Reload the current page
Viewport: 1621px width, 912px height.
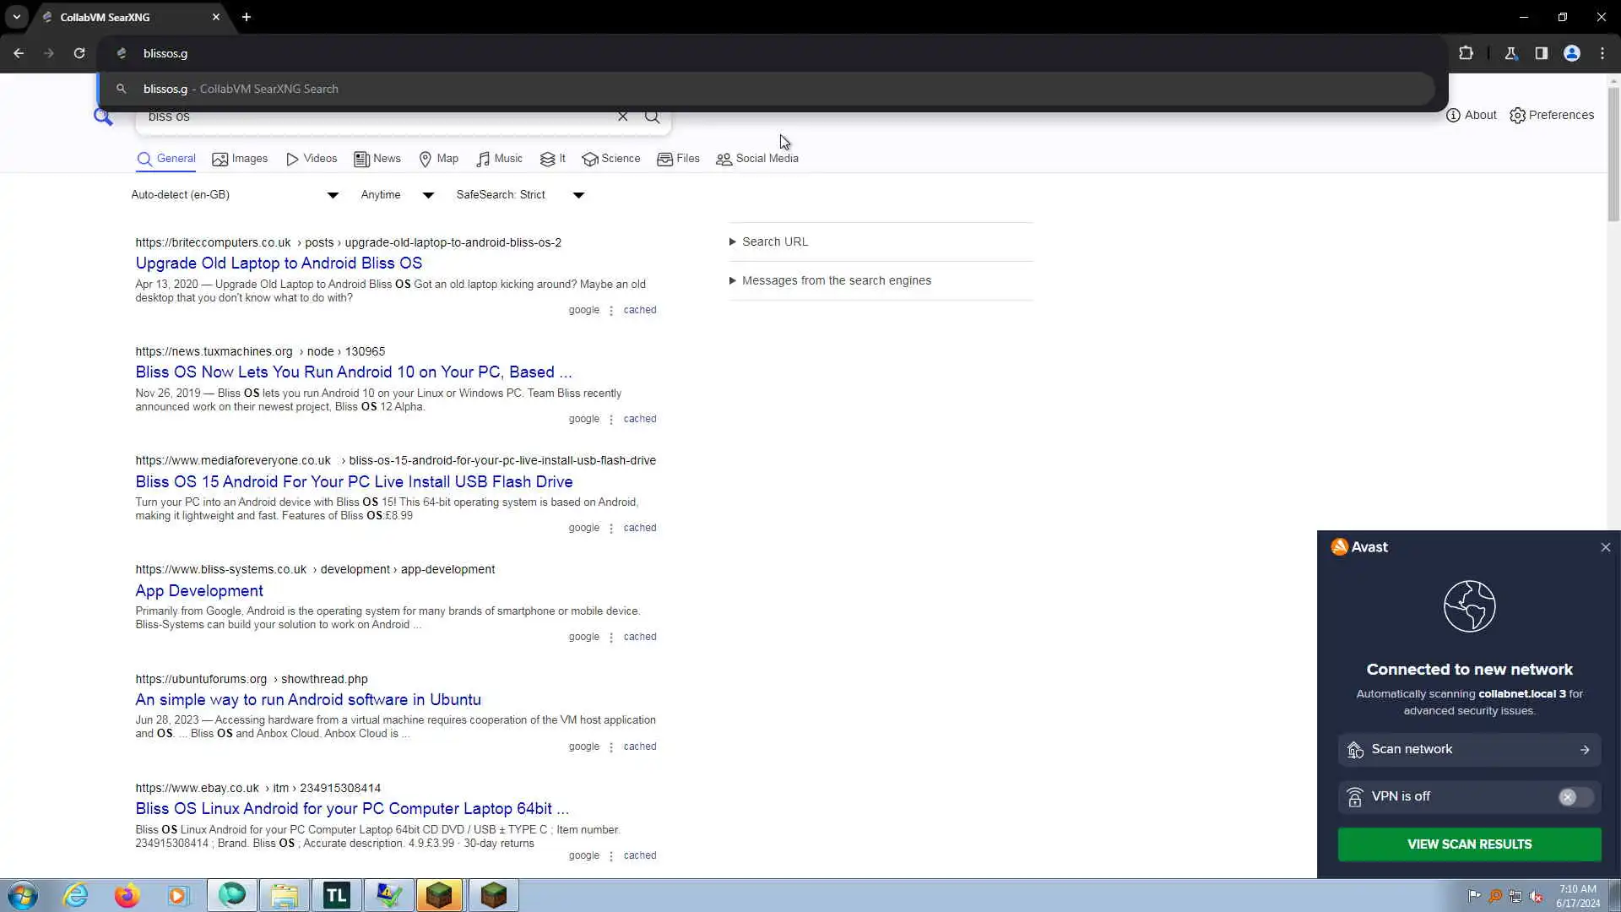[x=79, y=53]
